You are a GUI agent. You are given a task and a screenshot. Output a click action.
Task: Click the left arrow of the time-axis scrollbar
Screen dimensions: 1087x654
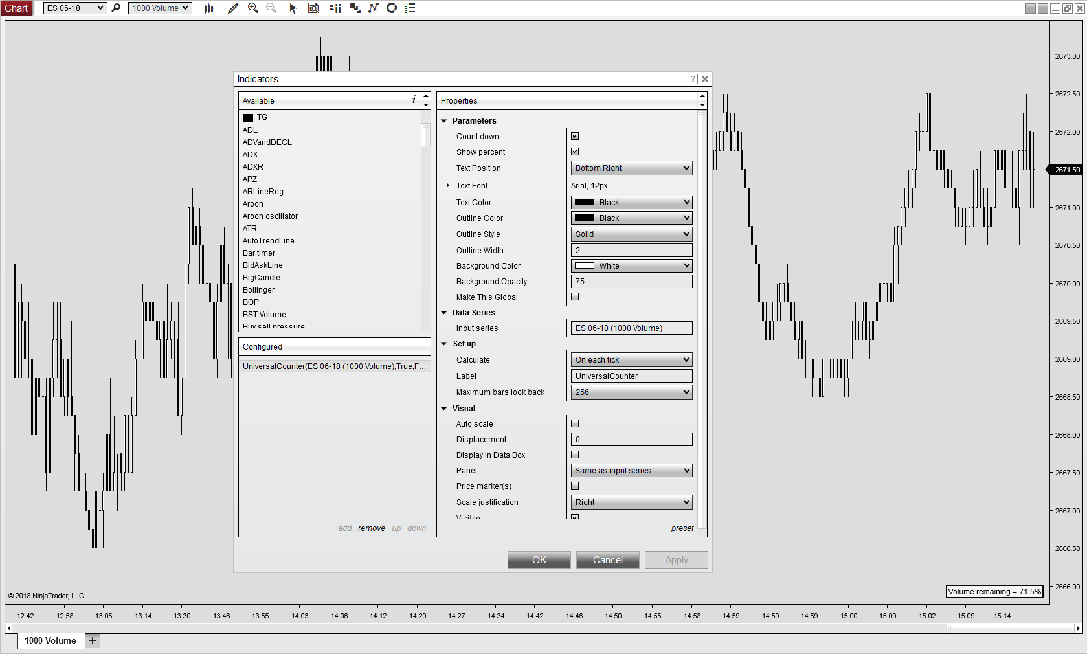pos(8,628)
